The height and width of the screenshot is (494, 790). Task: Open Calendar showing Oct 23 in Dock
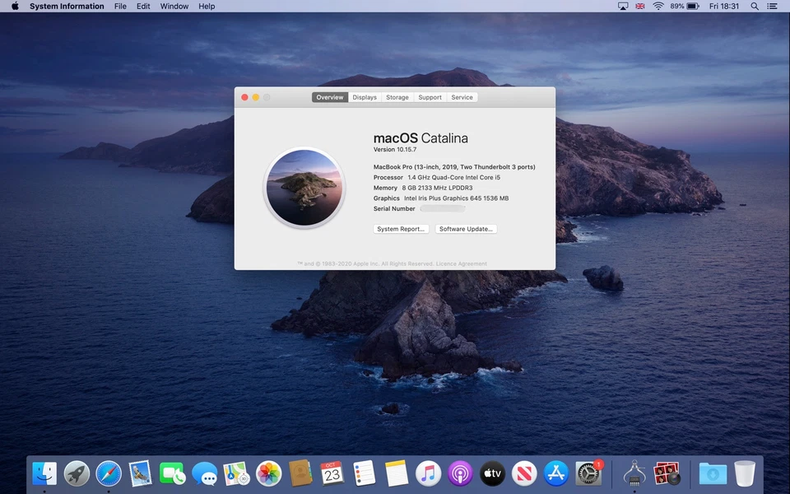pos(332,474)
